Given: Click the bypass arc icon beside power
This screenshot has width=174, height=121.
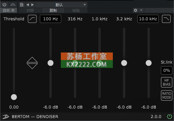Looking at the screenshot, I should tap(13, 5).
